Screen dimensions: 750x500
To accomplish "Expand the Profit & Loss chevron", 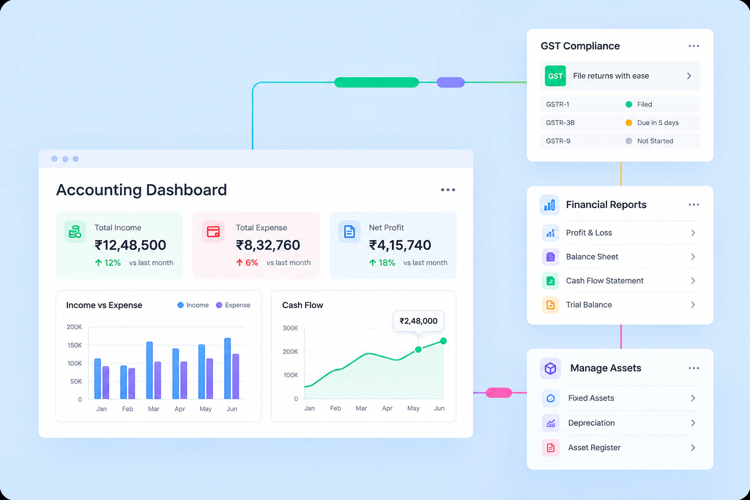I will [693, 233].
